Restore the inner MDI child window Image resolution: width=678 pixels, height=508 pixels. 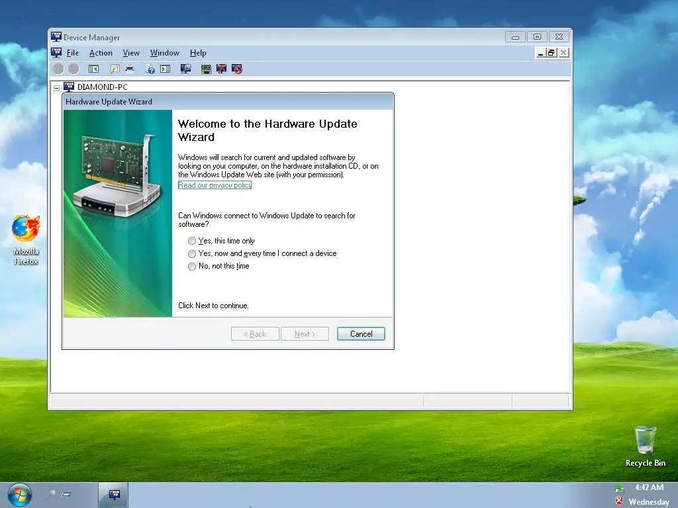tap(552, 53)
